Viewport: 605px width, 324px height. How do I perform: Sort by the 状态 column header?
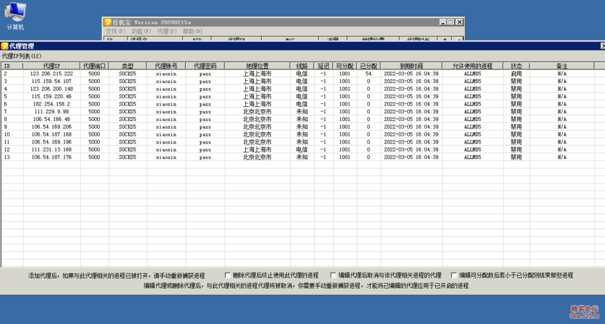tap(516, 66)
